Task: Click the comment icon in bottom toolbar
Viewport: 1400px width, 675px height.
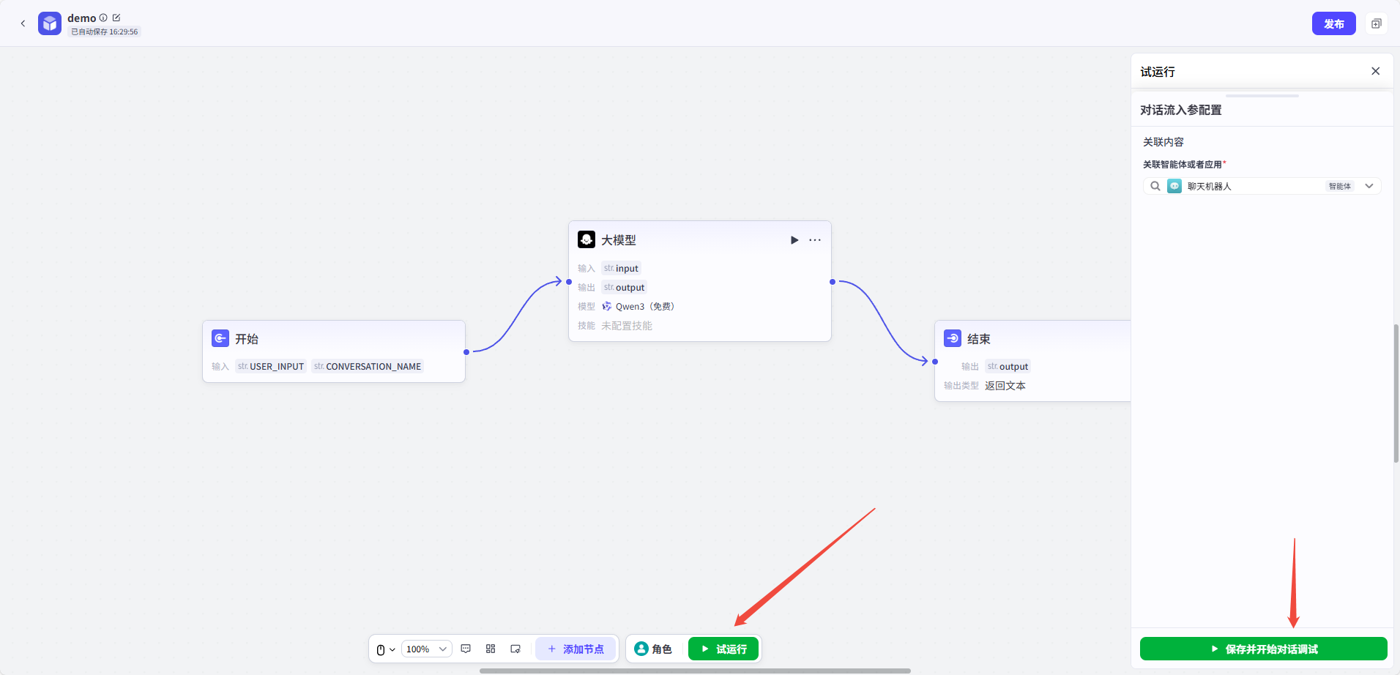Action: click(x=466, y=649)
